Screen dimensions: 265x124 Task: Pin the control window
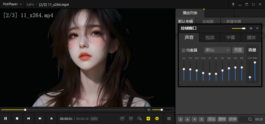click(x=251, y=28)
